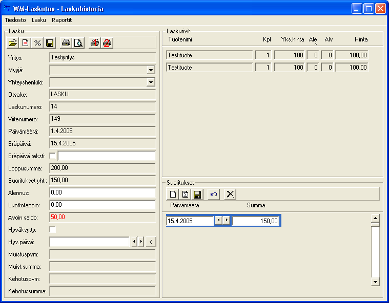389x303 pixels.
Task: Click second row Yks.hinta value 100
Action: [289, 68]
